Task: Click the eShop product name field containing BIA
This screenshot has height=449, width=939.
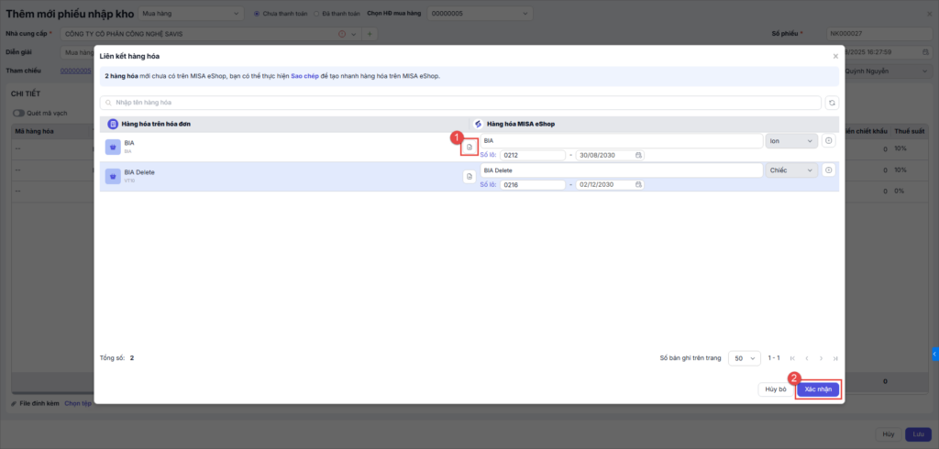Action: 621,141
